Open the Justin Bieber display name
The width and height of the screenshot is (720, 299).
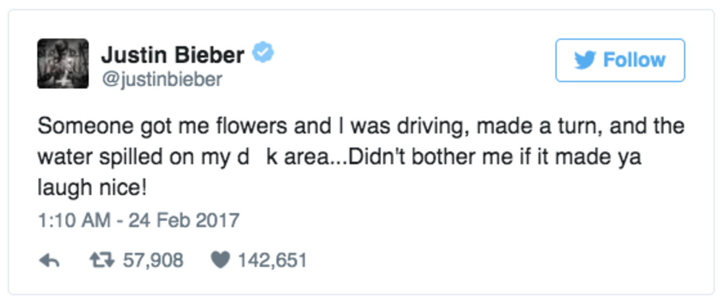click(x=172, y=55)
